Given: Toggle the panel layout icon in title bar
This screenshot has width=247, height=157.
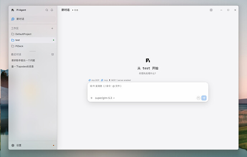Looking at the screenshot, I should pyautogui.click(x=211, y=10).
